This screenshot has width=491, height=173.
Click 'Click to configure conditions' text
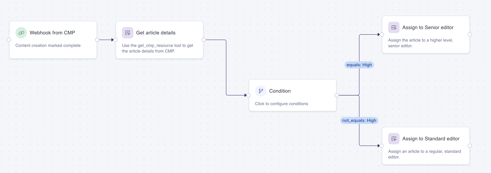coord(281,104)
